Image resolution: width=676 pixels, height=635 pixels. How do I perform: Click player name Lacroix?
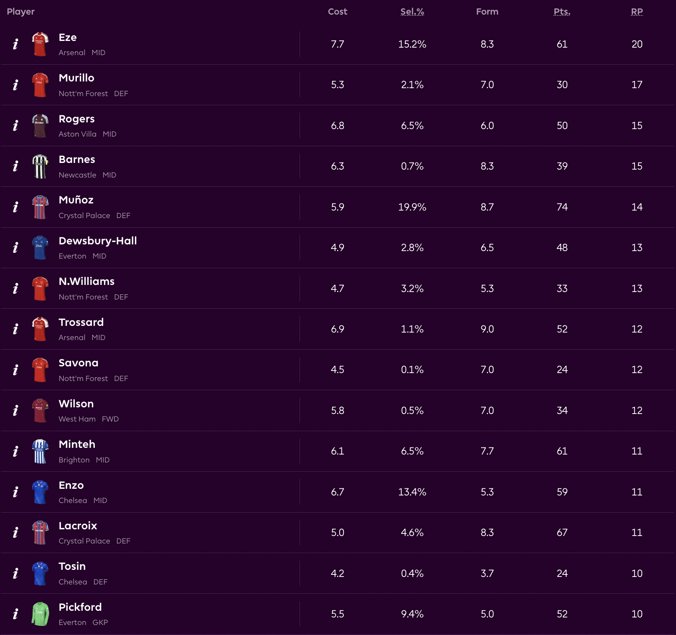pos(78,526)
